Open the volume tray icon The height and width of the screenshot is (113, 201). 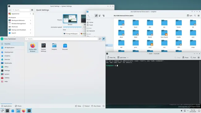tap(182, 111)
